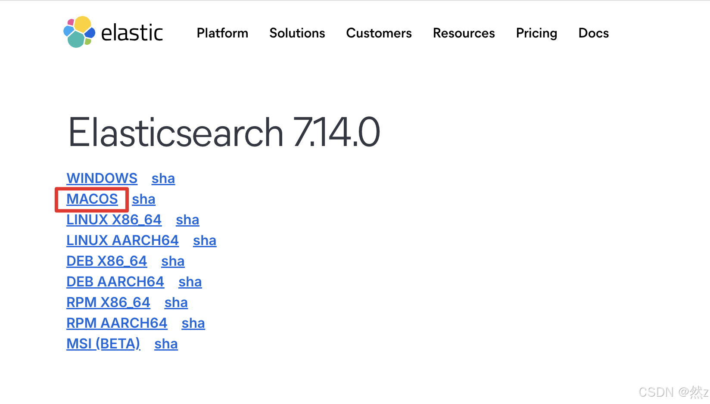Viewport: 710px width, 404px height.
Task: Go to the Pricing page
Action: 537,33
